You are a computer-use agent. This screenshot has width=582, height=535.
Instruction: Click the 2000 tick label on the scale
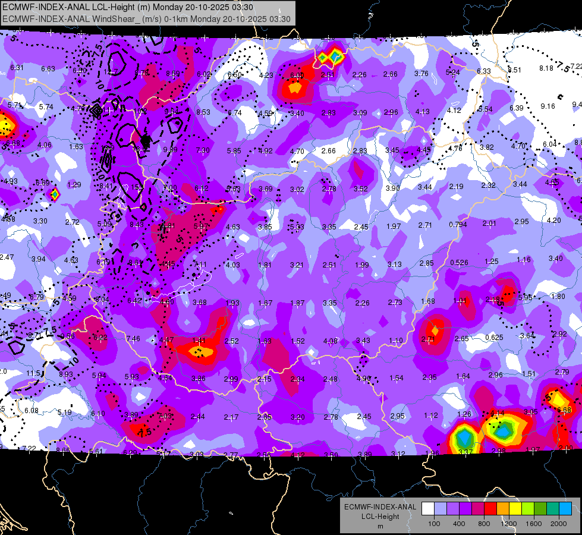coord(559,524)
